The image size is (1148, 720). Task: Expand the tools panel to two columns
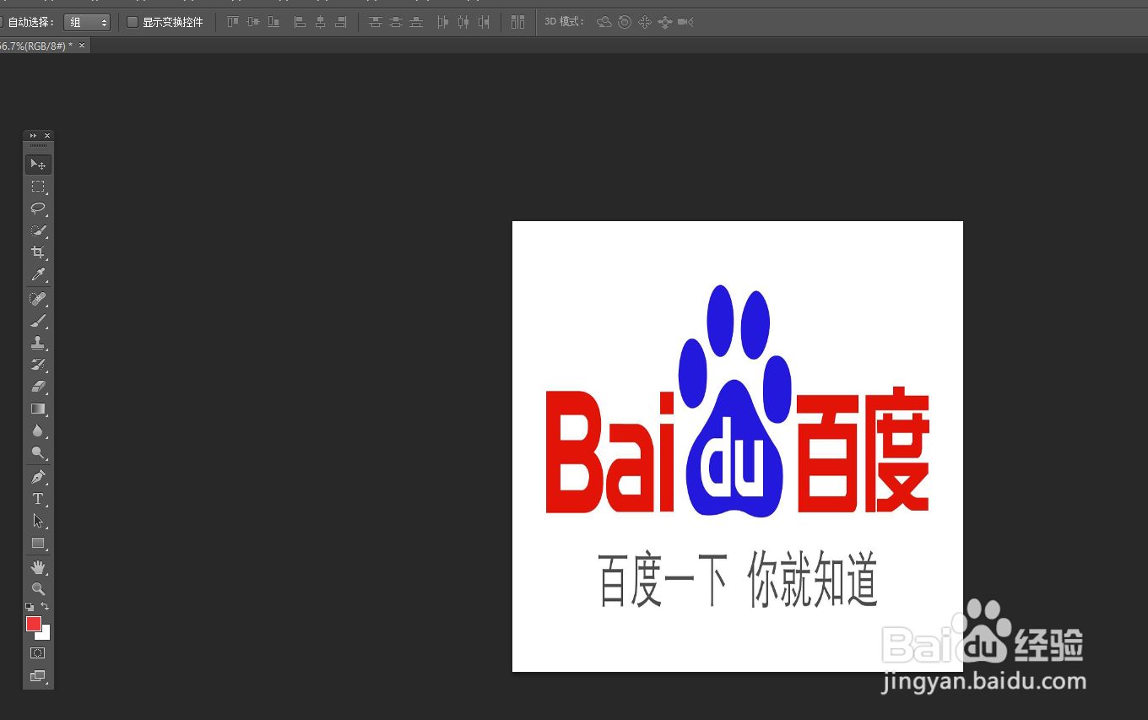coord(33,136)
